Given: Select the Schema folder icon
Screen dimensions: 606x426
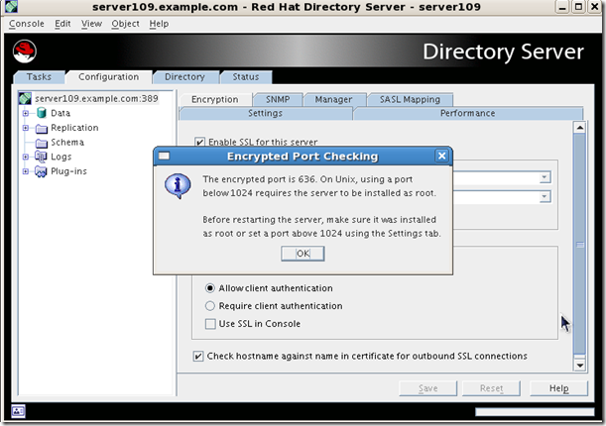Looking at the screenshot, I should 42,143.
